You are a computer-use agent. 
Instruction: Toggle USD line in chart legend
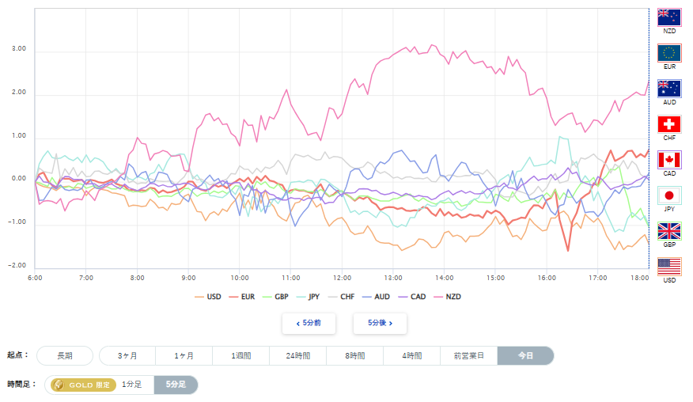[208, 297]
